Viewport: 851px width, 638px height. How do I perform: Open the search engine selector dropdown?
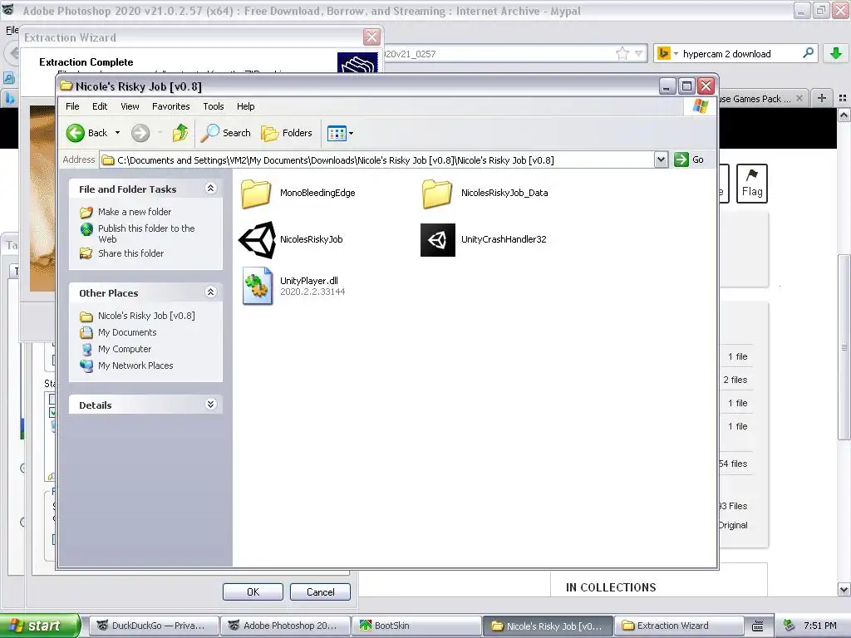[676, 54]
